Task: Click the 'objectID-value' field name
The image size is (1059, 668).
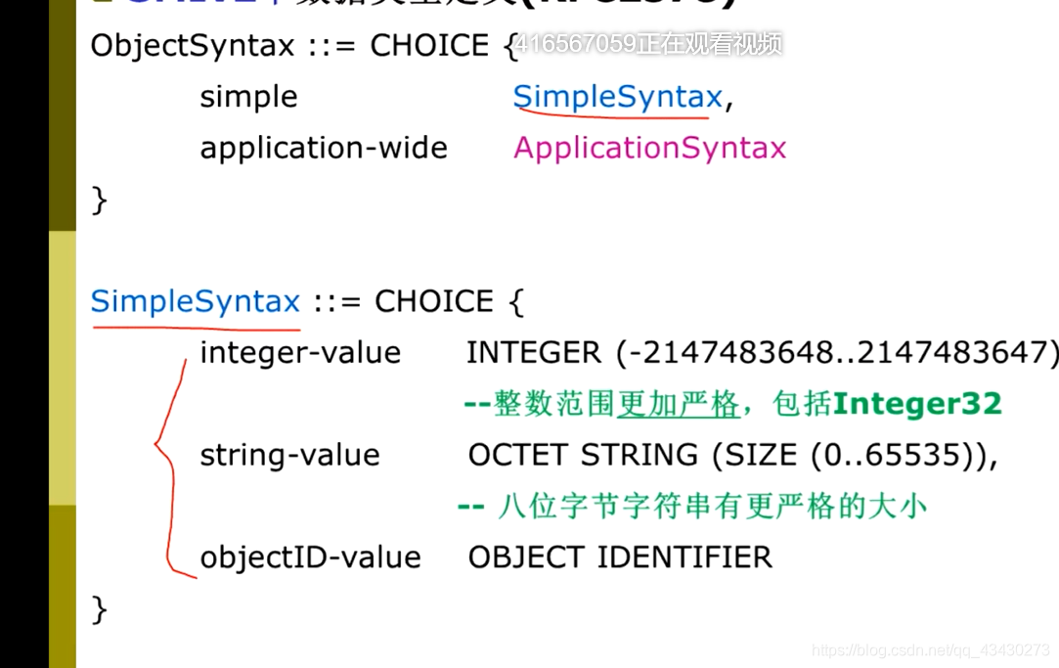Action: [x=310, y=557]
